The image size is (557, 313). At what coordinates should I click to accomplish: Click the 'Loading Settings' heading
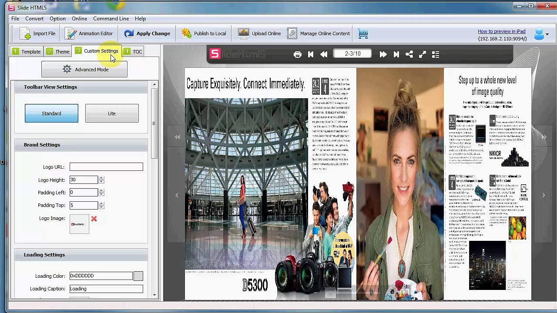coord(44,255)
